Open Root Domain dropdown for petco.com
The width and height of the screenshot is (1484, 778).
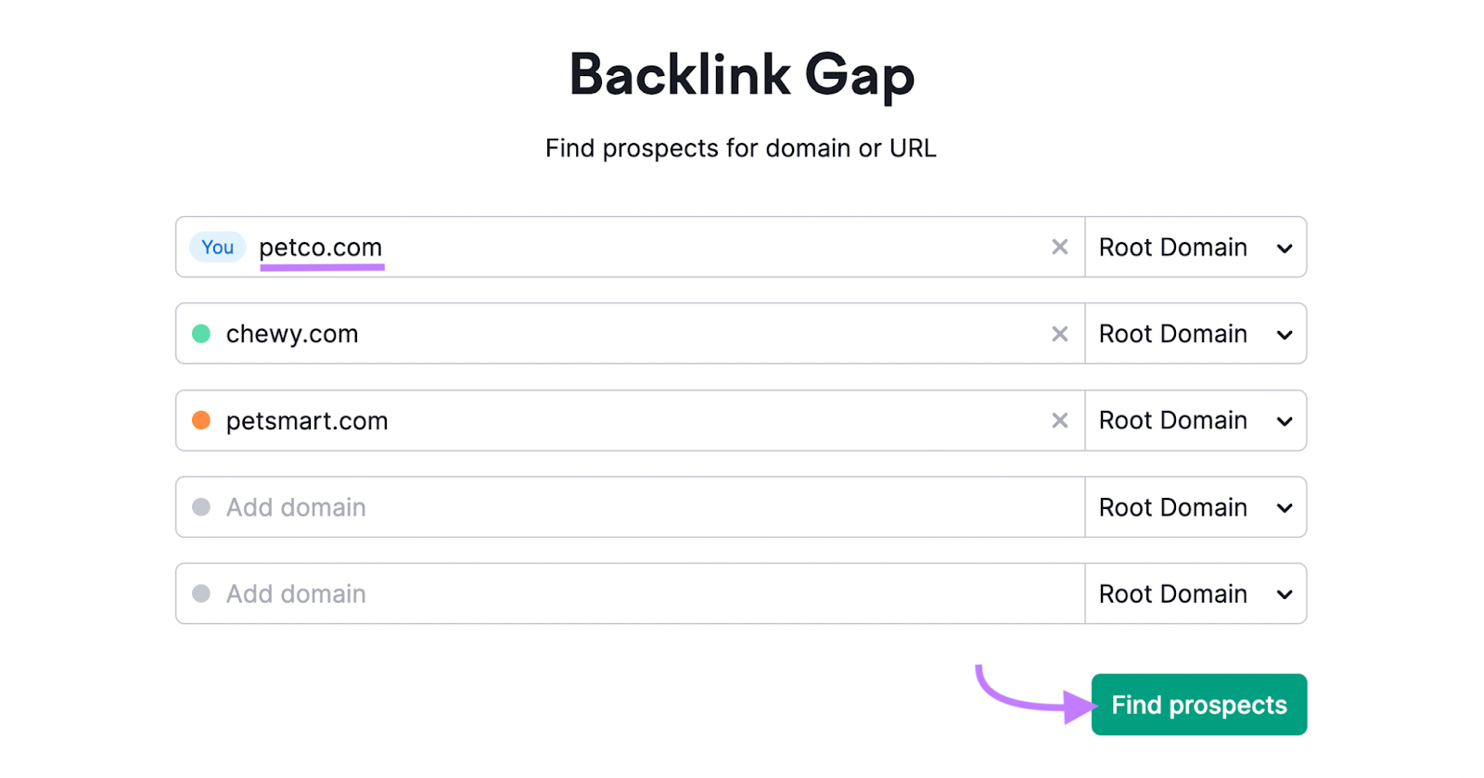(x=1195, y=247)
